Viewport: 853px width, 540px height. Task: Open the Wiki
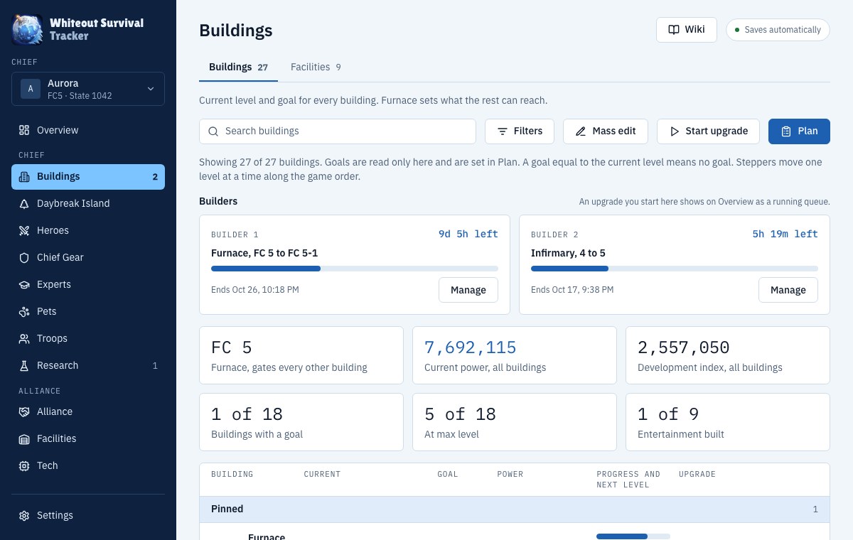pos(687,30)
